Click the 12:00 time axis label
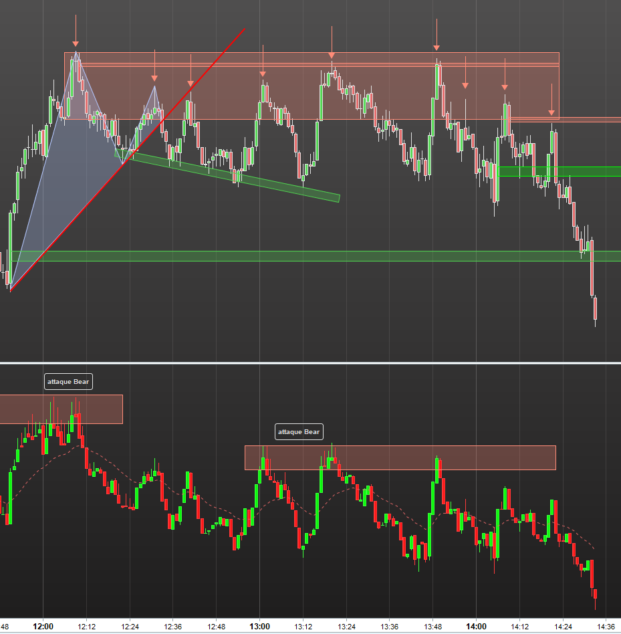The width and height of the screenshot is (621, 634). pyautogui.click(x=43, y=627)
